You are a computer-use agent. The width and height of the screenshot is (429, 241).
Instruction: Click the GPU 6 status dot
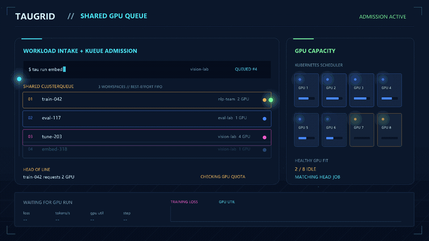point(328,119)
